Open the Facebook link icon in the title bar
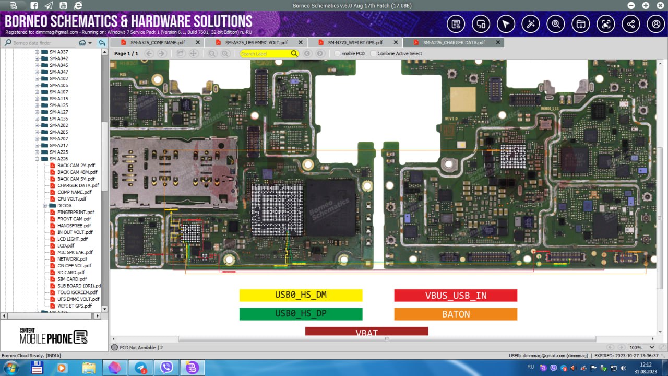The width and height of the screenshot is (668, 376). pos(34,5)
